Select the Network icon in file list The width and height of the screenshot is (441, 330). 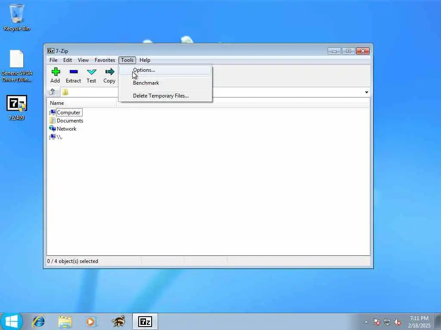click(52, 128)
